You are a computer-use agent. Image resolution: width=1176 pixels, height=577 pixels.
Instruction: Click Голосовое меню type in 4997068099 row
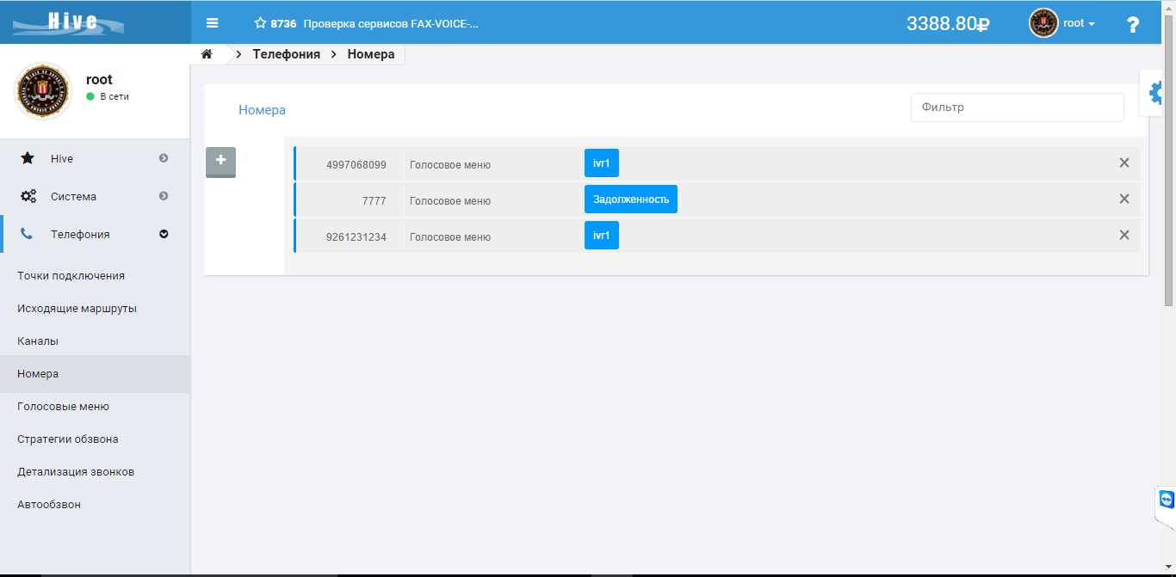[449, 165]
